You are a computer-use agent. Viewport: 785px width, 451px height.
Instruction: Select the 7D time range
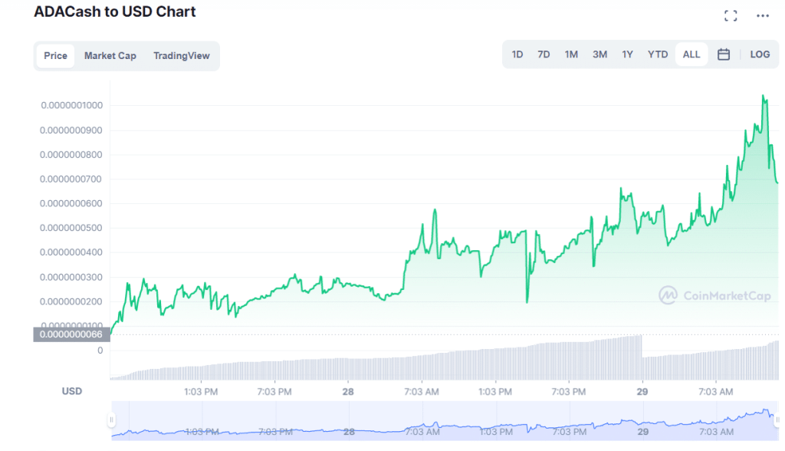click(544, 54)
